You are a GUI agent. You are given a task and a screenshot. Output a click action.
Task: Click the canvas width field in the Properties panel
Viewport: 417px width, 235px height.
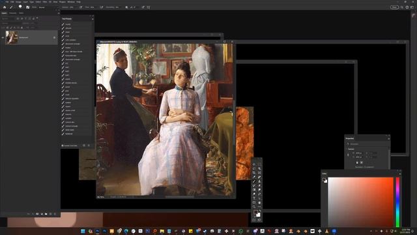(359, 153)
